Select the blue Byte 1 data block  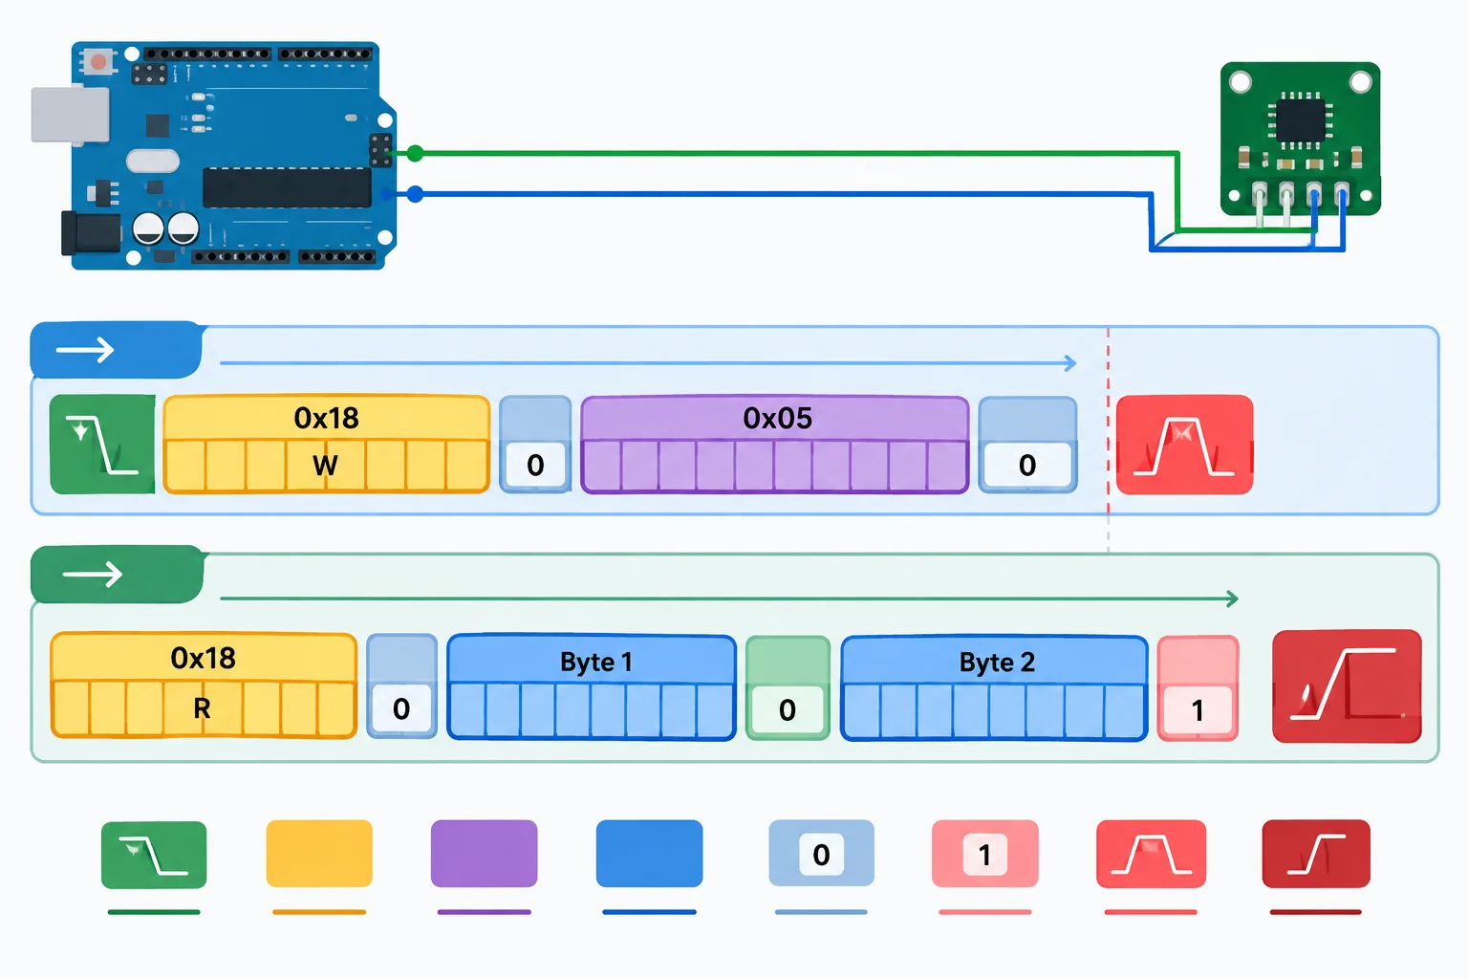pyautogui.click(x=592, y=687)
